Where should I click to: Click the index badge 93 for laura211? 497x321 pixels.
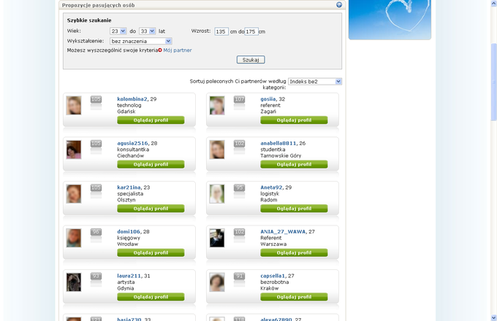tap(96, 276)
